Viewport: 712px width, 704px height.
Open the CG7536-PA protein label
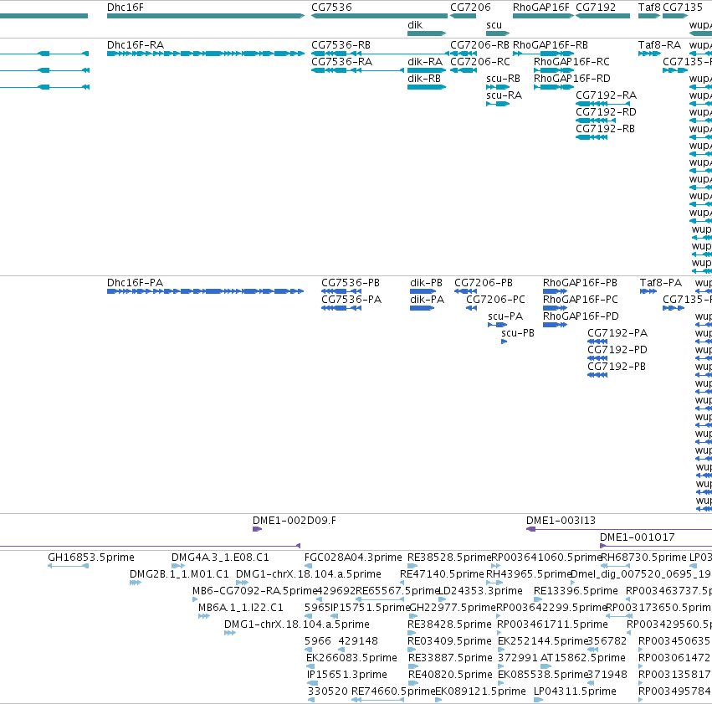[x=351, y=300]
